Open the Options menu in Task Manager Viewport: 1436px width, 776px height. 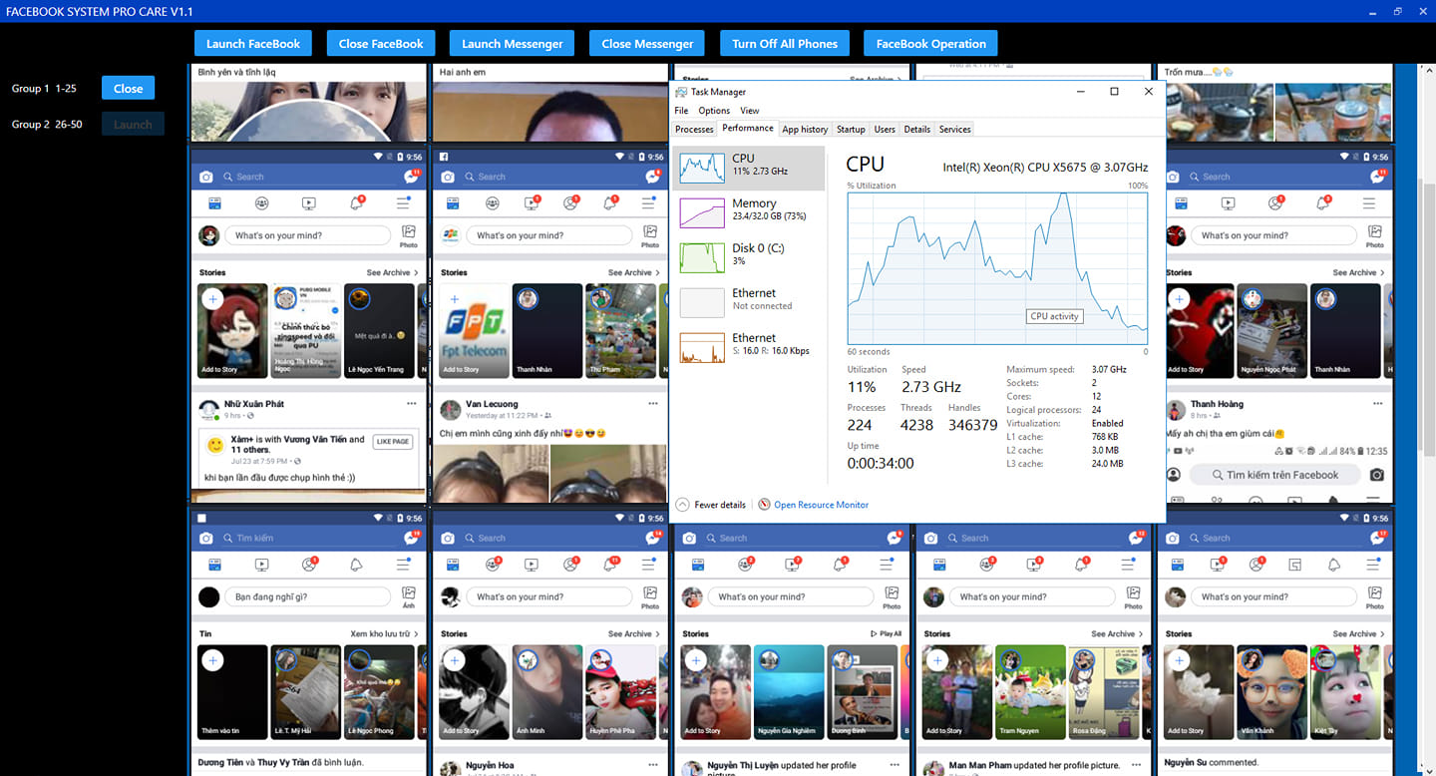point(713,110)
